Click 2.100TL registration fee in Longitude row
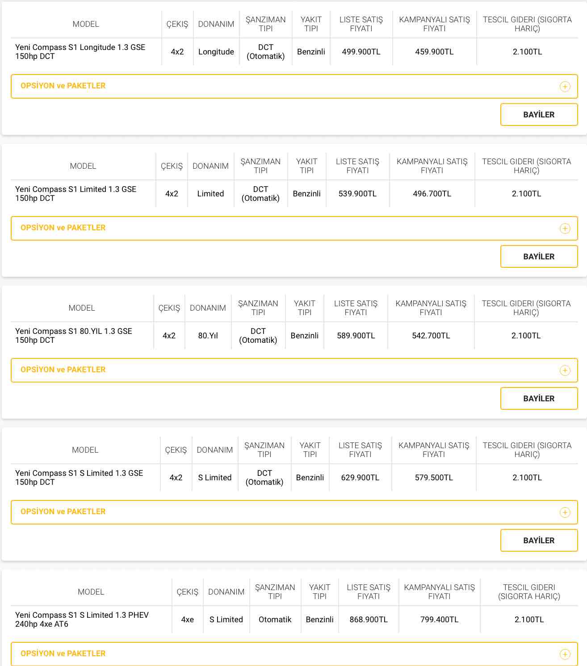Viewport: 587px width, 666px height. click(x=527, y=52)
